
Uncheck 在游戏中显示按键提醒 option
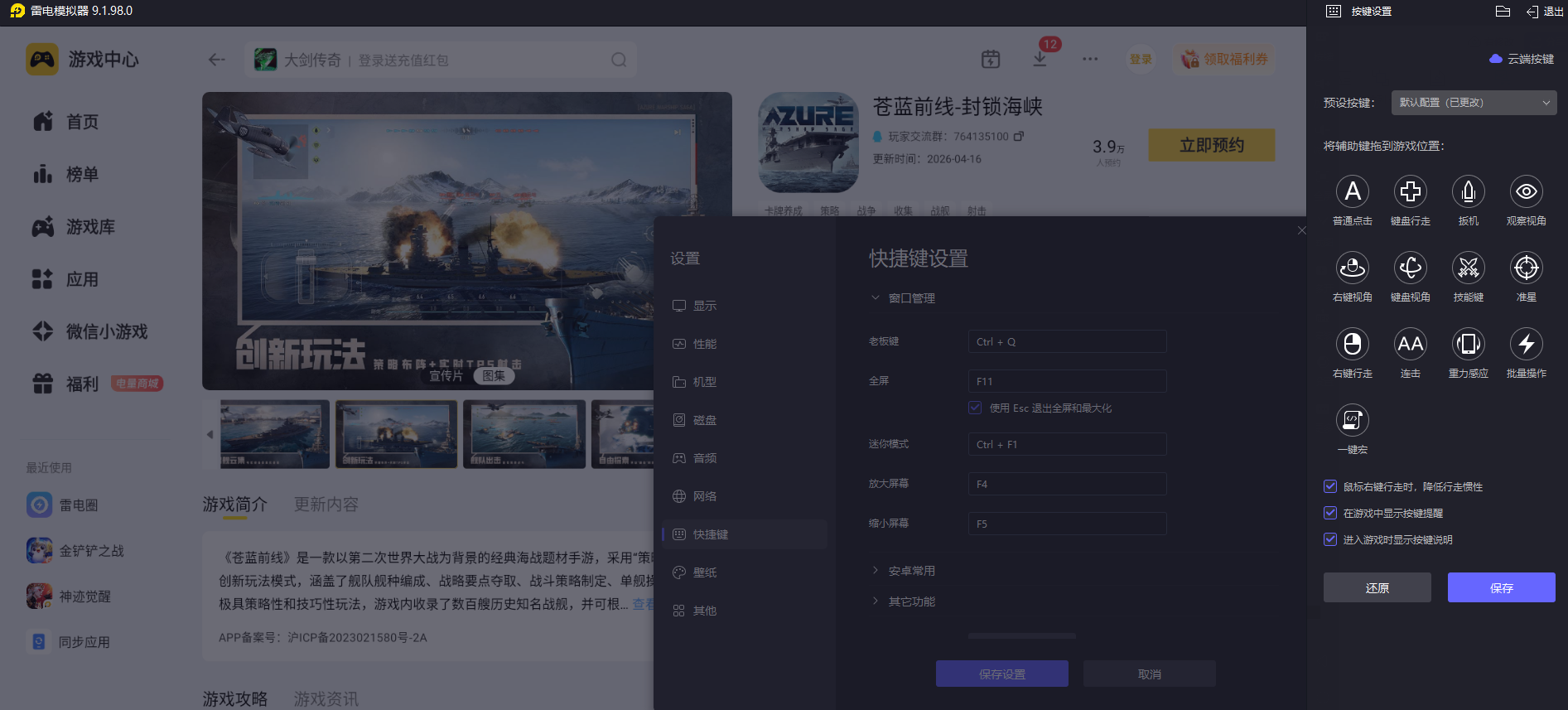[1330, 514]
